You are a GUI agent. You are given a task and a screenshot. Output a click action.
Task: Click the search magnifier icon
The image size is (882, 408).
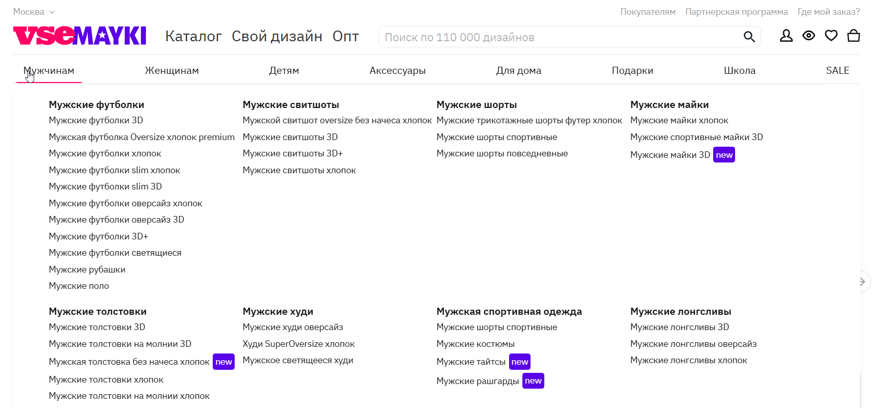[749, 37]
